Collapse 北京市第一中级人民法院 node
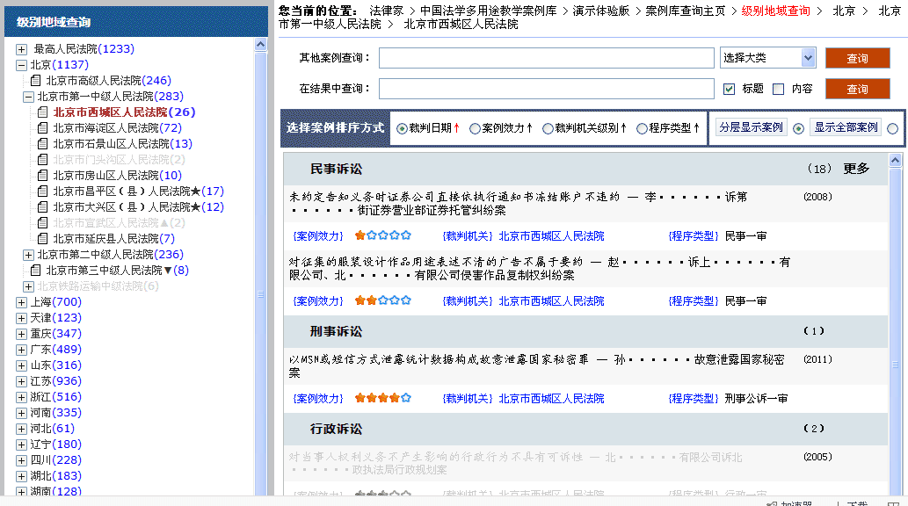 (x=28, y=97)
